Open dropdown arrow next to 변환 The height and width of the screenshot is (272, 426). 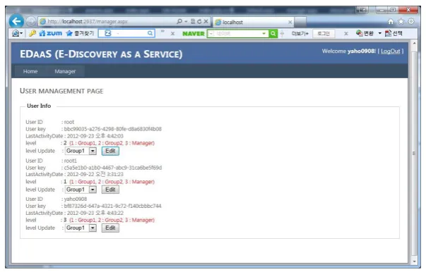[380, 33]
